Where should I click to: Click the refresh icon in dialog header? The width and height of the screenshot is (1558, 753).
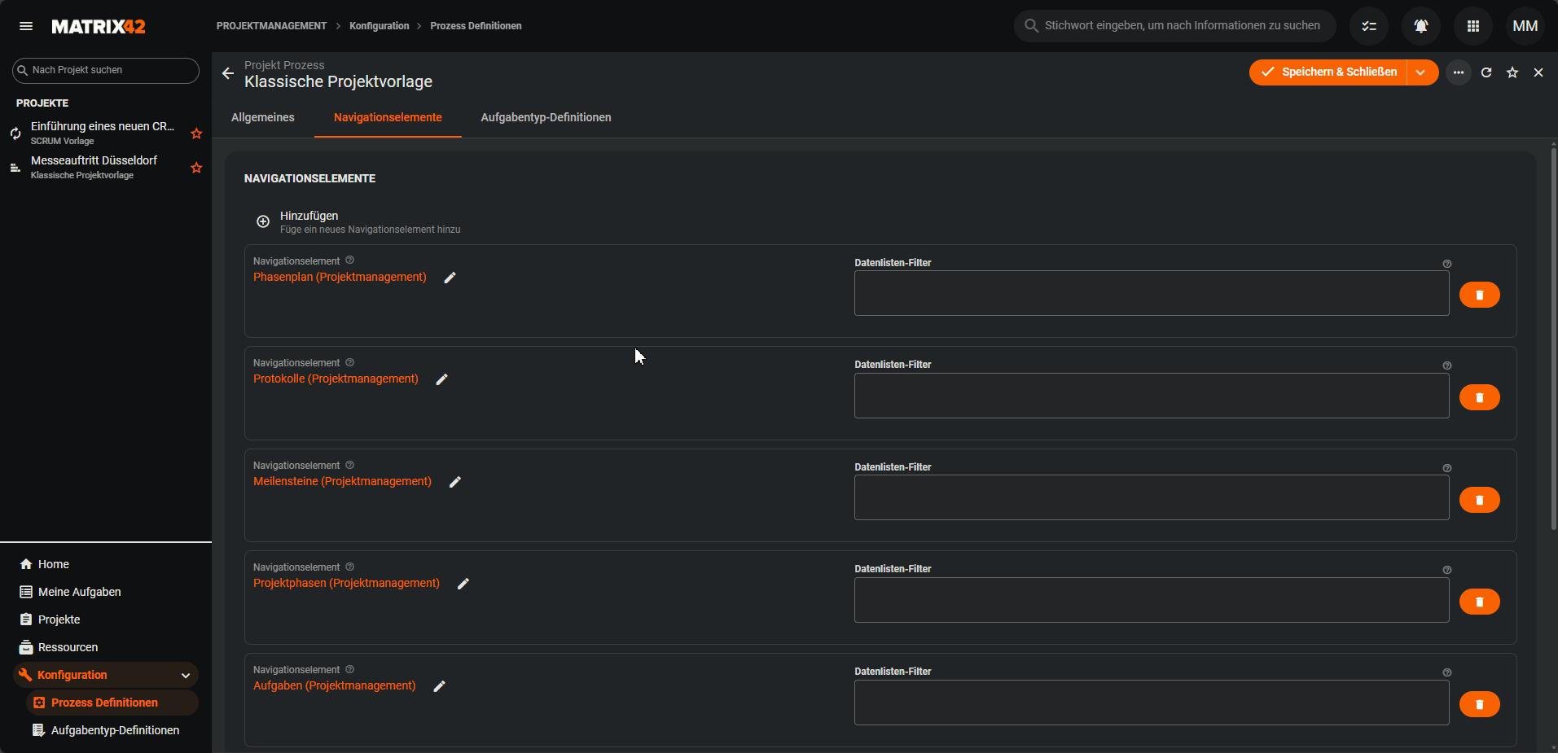click(x=1486, y=72)
